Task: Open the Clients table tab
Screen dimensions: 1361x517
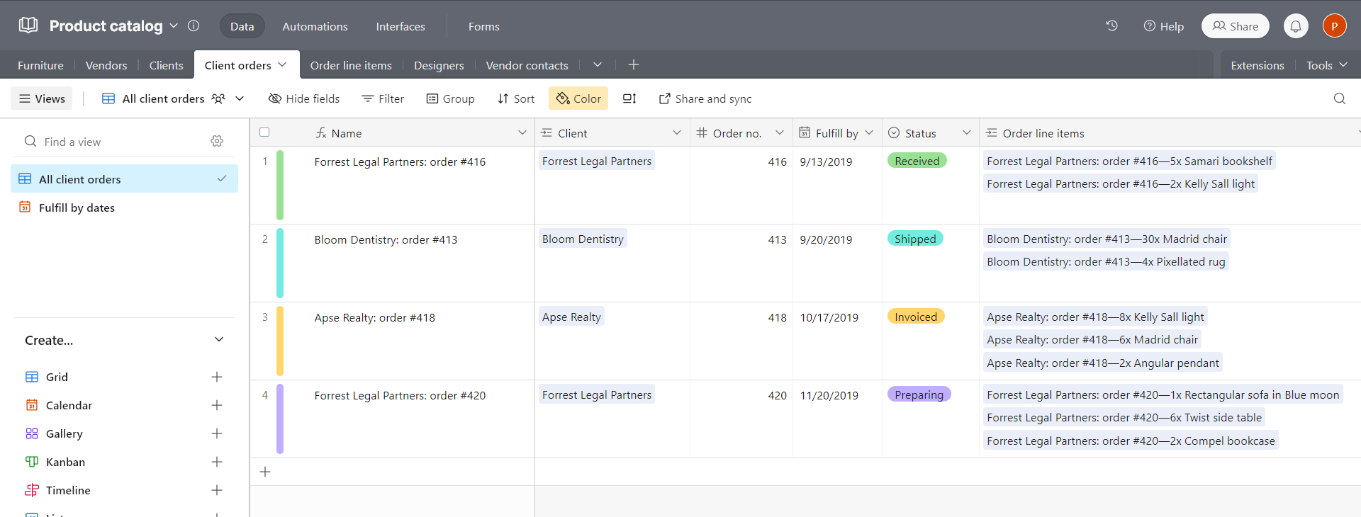Action: pos(166,65)
